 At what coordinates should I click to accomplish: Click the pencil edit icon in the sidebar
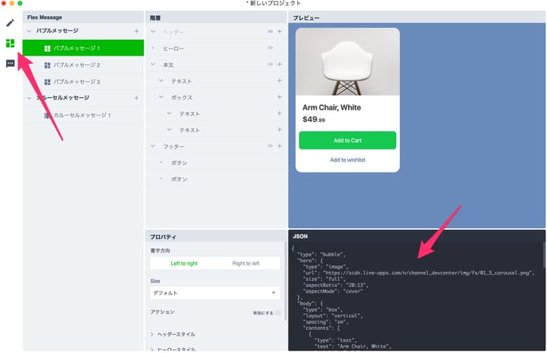pyautogui.click(x=10, y=23)
